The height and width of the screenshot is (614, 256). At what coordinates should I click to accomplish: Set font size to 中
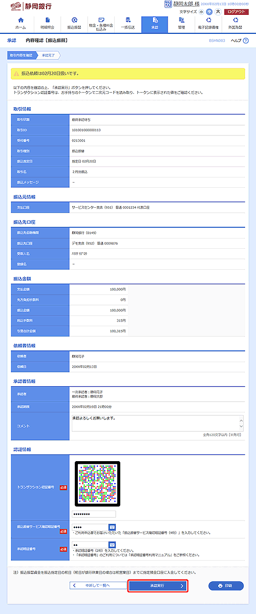[209, 12]
